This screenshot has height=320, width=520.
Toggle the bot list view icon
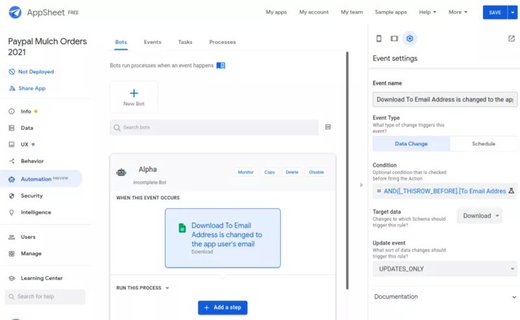(x=328, y=127)
